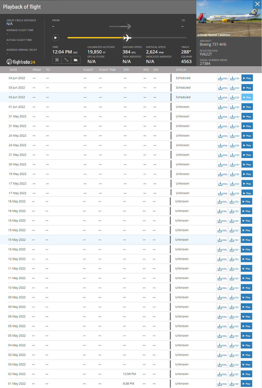Download CSV for 01 Jun 2022 flight
This screenshot has height=388, width=262.
235,107
